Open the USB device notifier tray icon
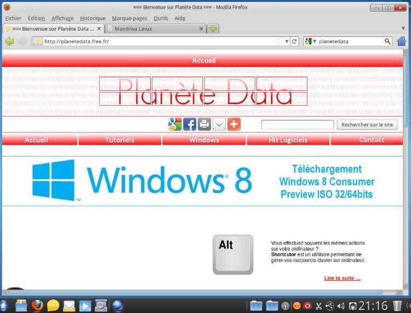Screen dimensions: 411x313 click(x=330, y=306)
